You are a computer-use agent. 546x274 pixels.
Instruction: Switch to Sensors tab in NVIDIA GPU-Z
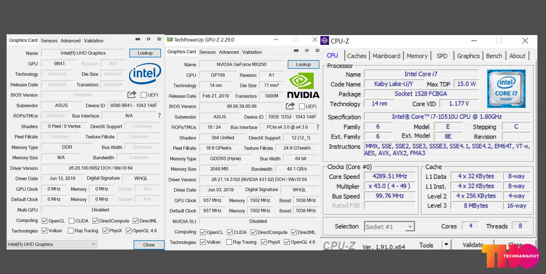tap(207, 52)
